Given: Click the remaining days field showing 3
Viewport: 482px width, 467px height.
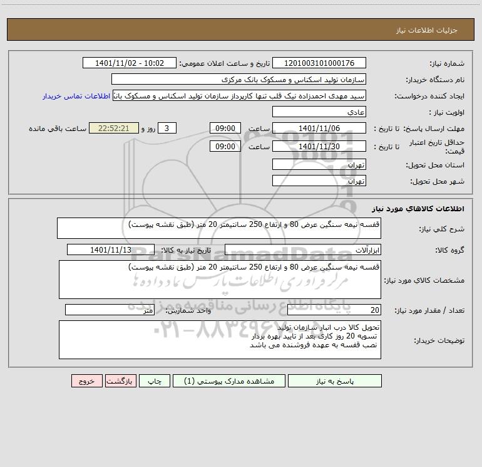Looking at the screenshot, I should pos(167,128).
